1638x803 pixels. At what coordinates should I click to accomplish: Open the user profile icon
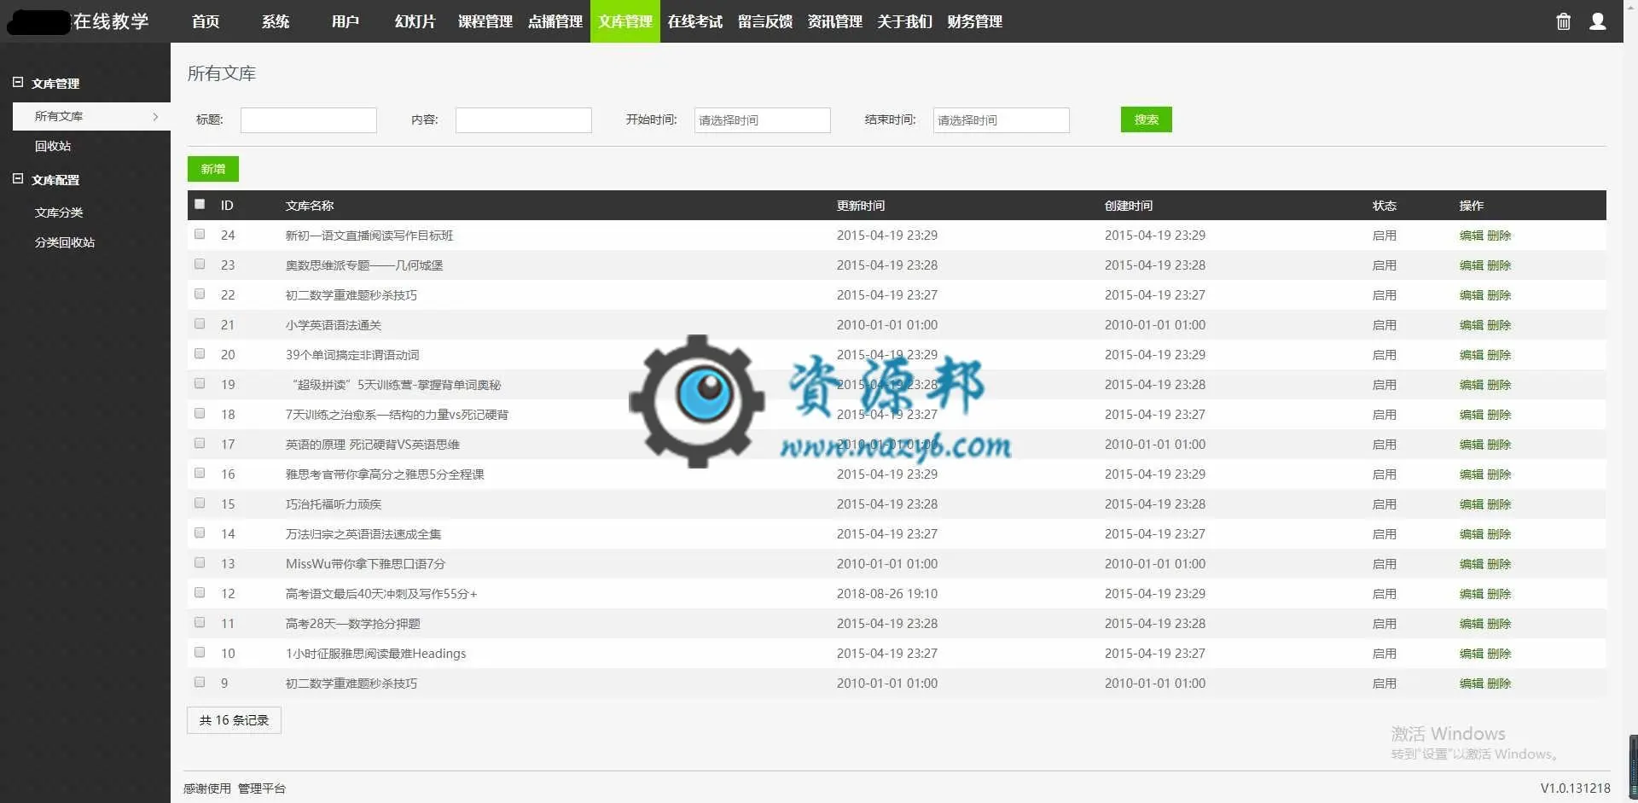[x=1597, y=21]
